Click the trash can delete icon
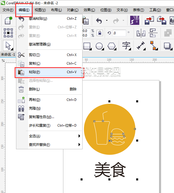Image resolution: width=174 pixels, height=193 pixels. click(x=21, y=89)
